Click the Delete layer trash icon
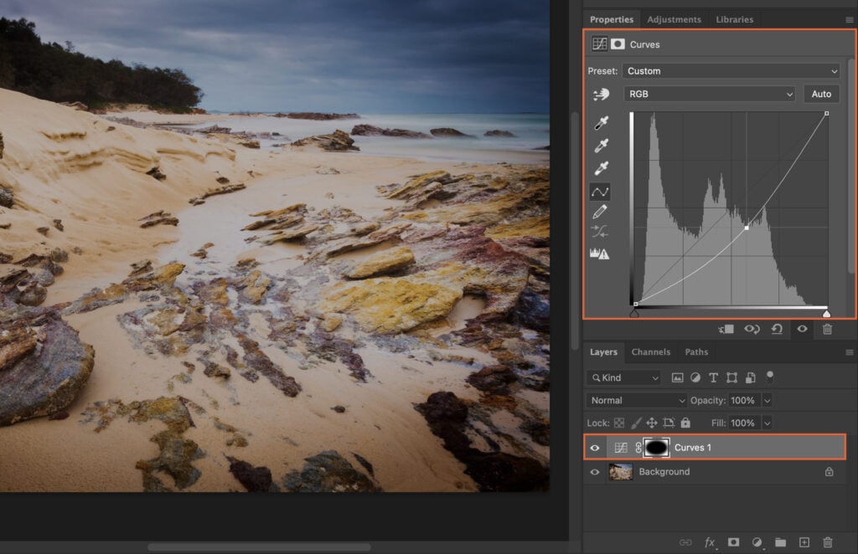858x554 pixels. tap(830, 542)
